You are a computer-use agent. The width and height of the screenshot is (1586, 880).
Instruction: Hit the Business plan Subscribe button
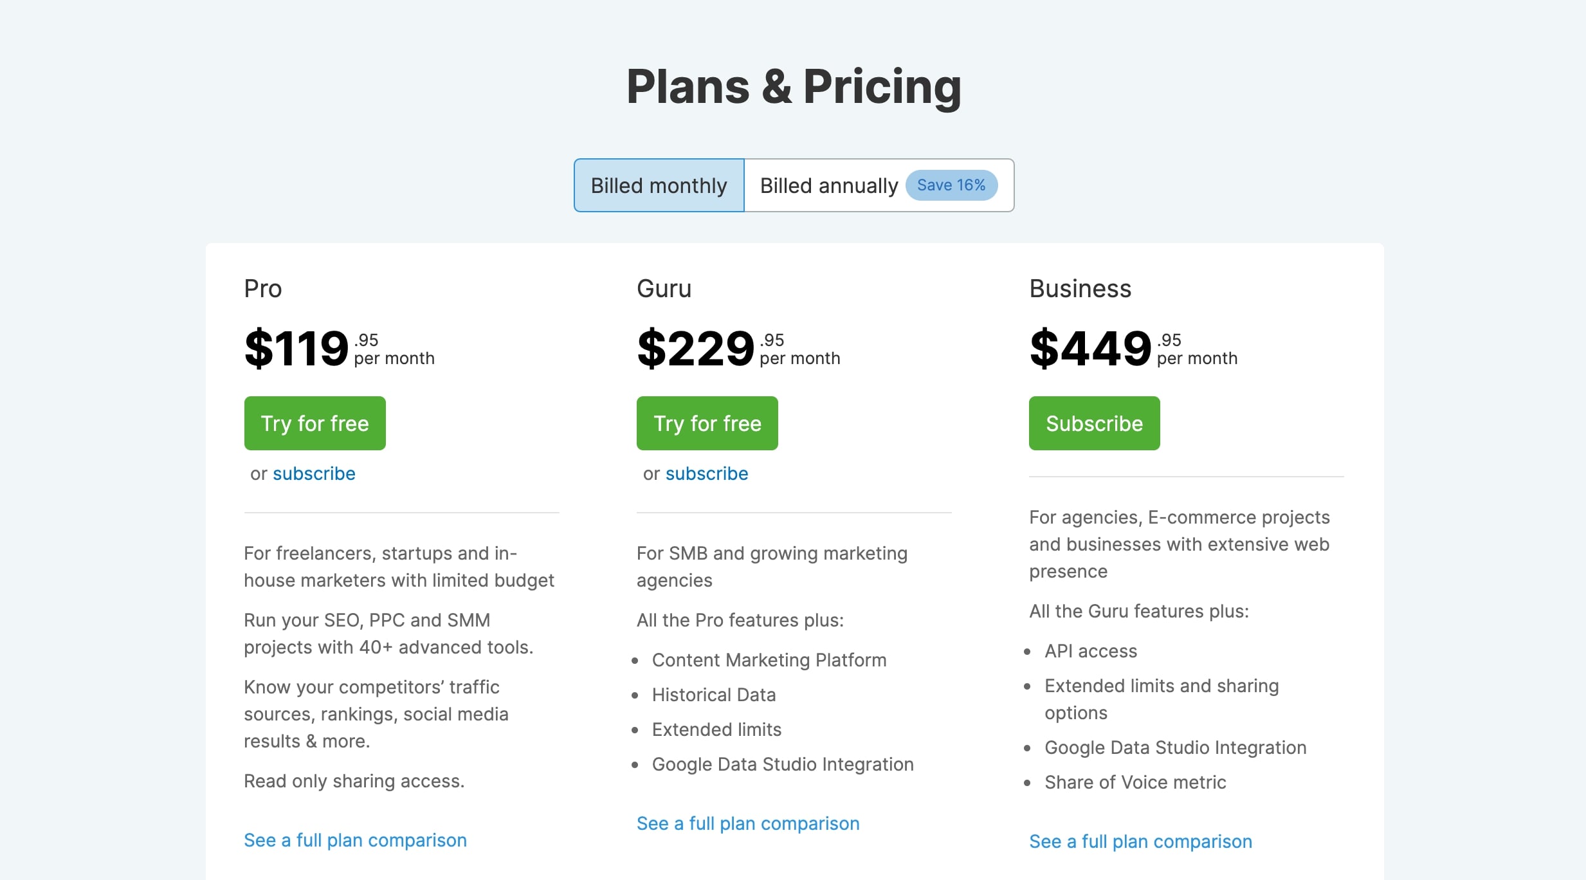[x=1094, y=423]
